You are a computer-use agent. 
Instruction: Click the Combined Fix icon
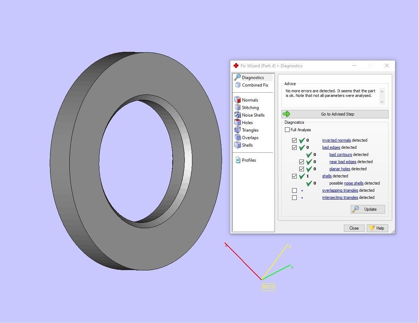(237, 85)
